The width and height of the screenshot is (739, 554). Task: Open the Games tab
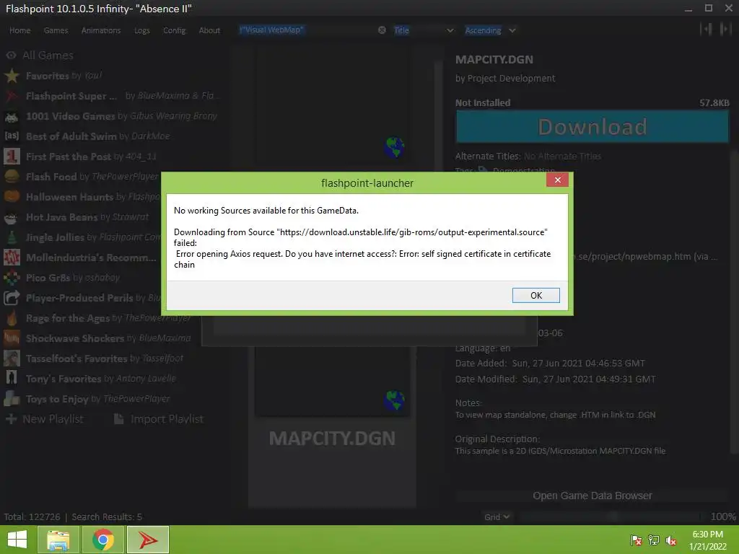click(x=56, y=30)
